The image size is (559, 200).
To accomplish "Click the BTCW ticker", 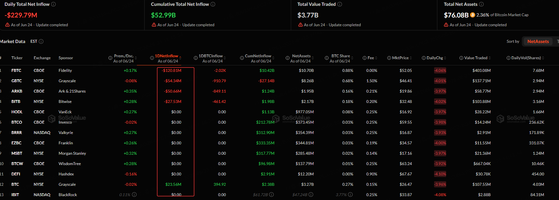I will 17,163.
